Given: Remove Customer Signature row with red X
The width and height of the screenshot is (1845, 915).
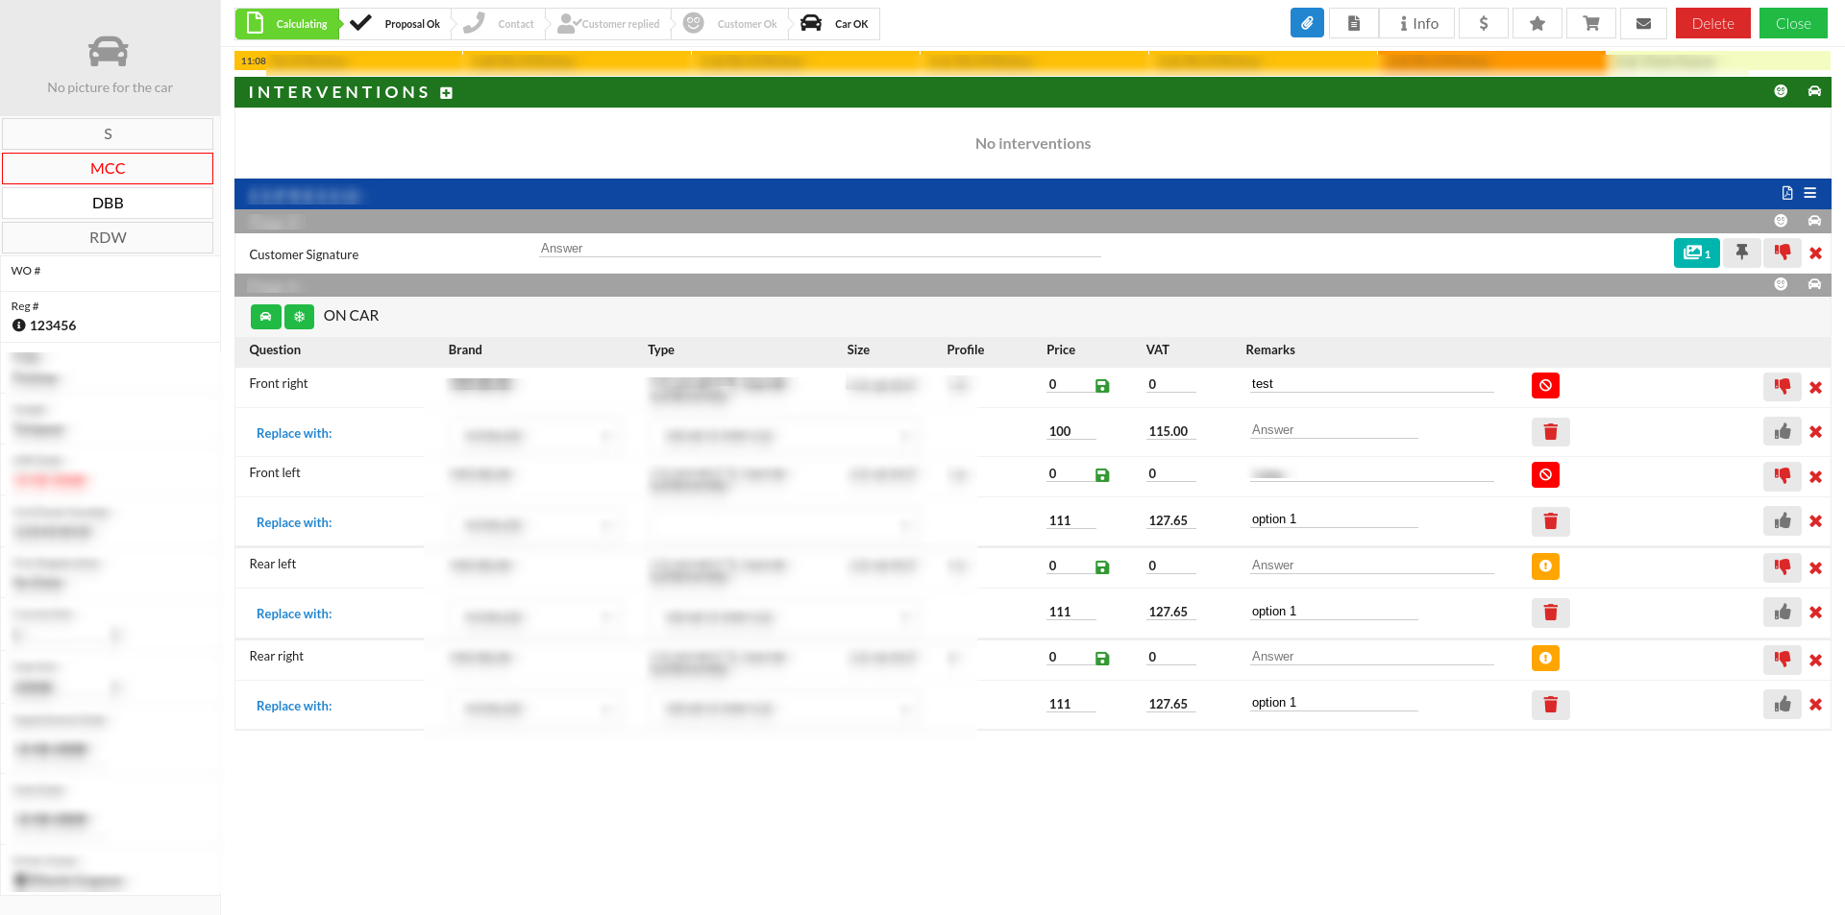Looking at the screenshot, I should coord(1816,253).
